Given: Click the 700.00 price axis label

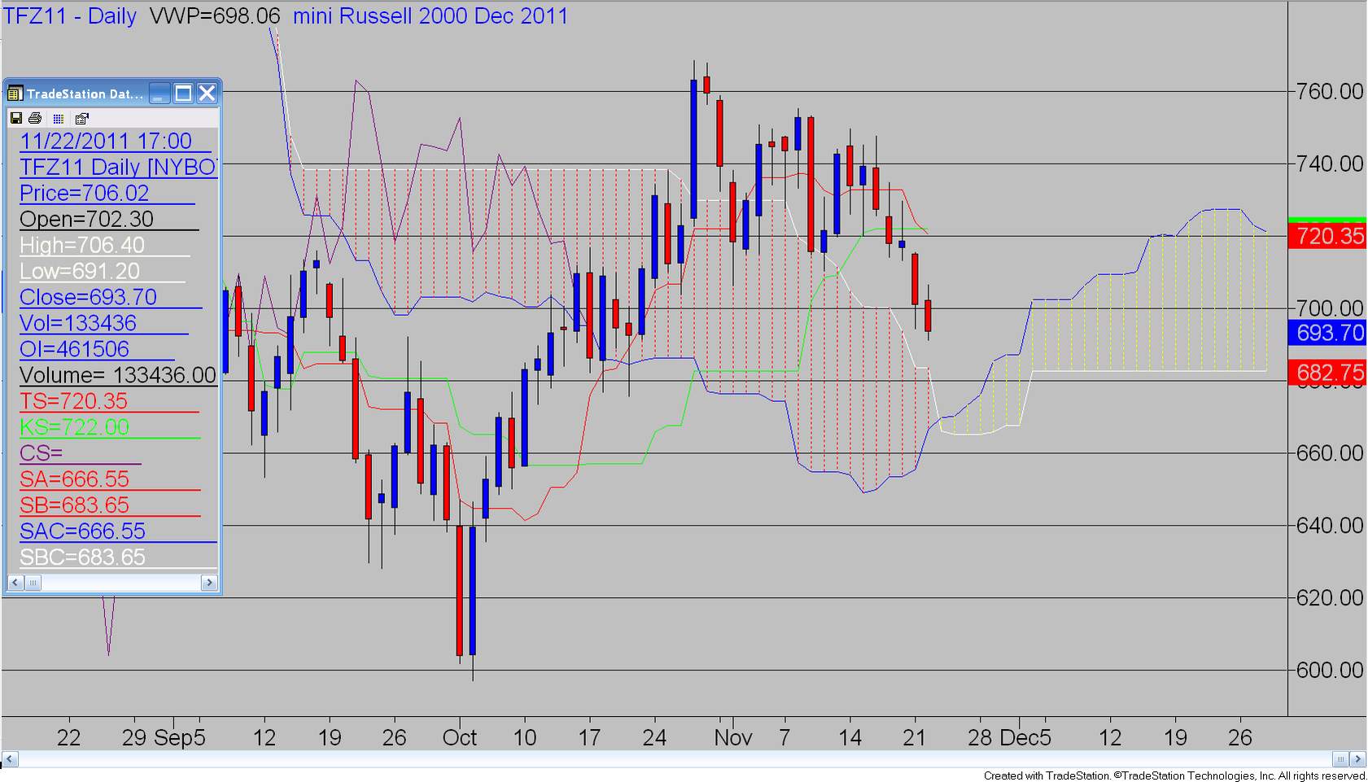Looking at the screenshot, I should coord(1330,308).
